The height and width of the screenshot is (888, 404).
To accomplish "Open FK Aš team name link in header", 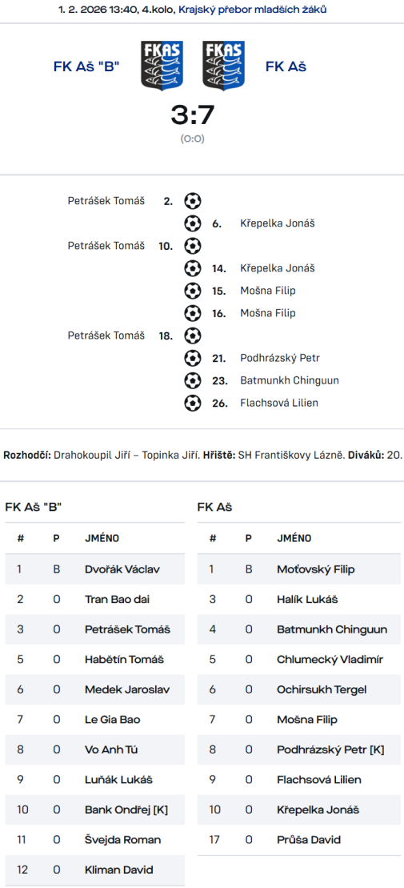I will click(x=286, y=66).
